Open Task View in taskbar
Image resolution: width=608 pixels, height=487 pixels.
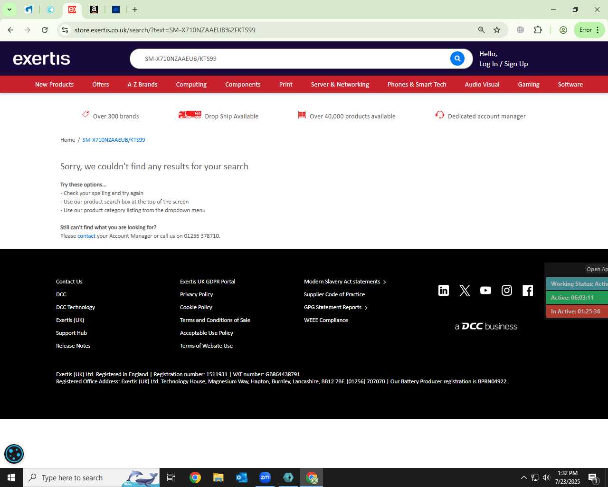tap(171, 477)
